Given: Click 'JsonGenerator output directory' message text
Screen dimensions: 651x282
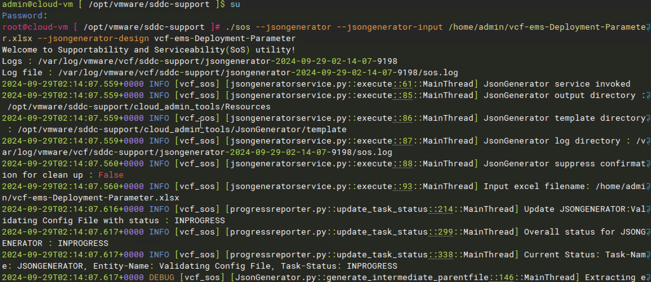Looking at the screenshot, I should (x=559, y=96).
